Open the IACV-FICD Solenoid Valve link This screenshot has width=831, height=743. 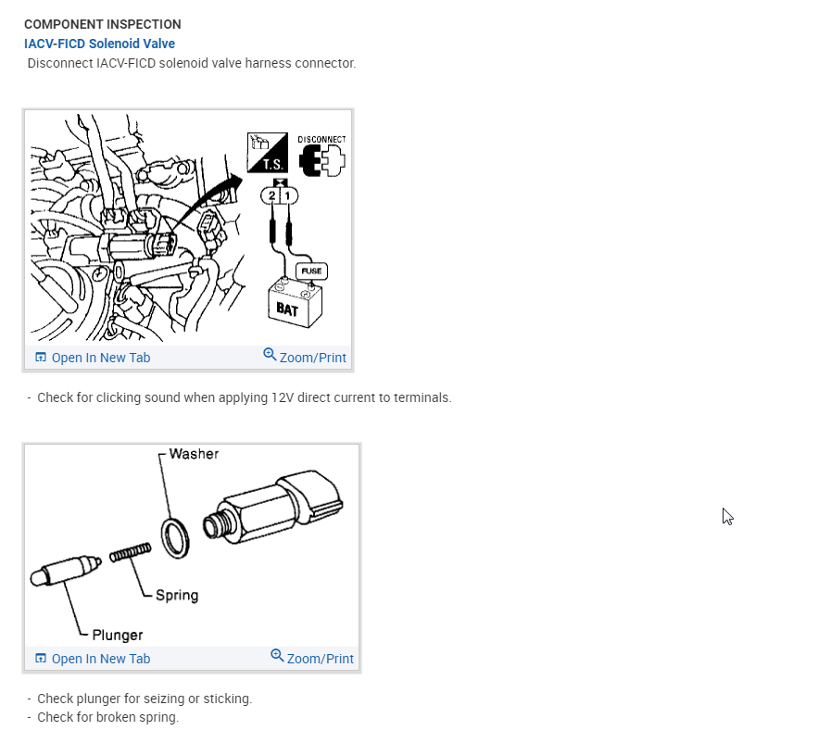click(x=99, y=44)
